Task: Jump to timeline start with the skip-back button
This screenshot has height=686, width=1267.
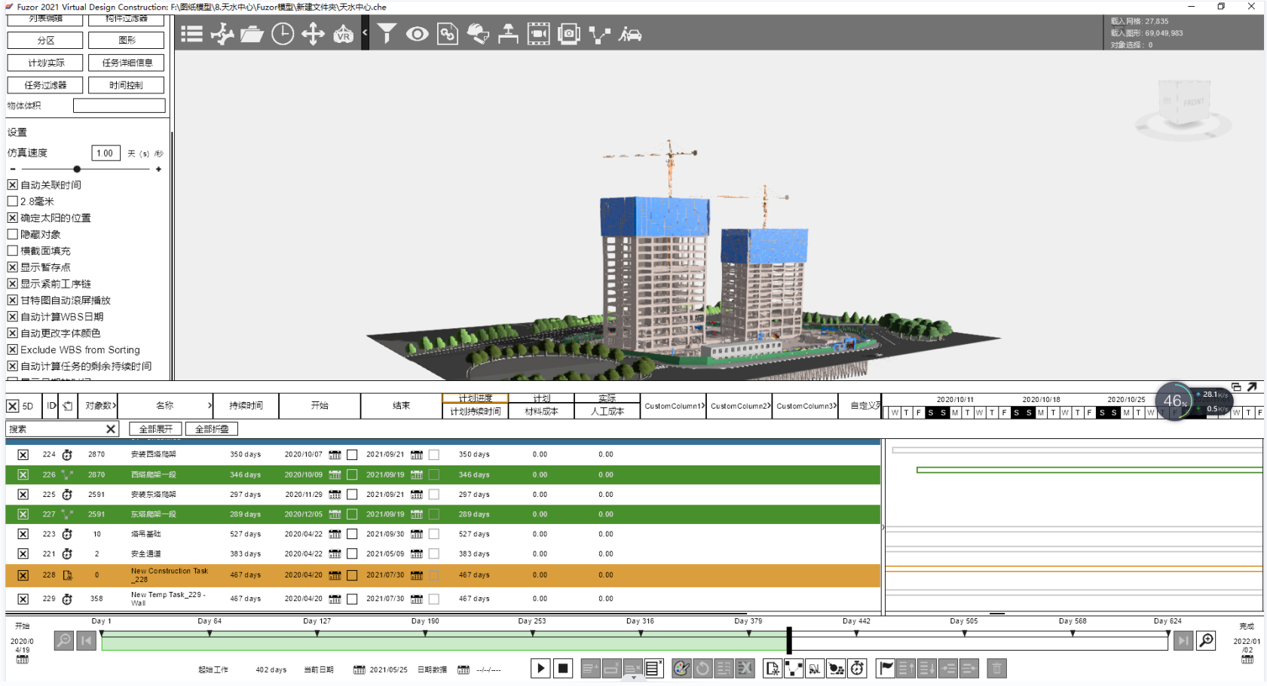Action: pyautogui.click(x=87, y=641)
